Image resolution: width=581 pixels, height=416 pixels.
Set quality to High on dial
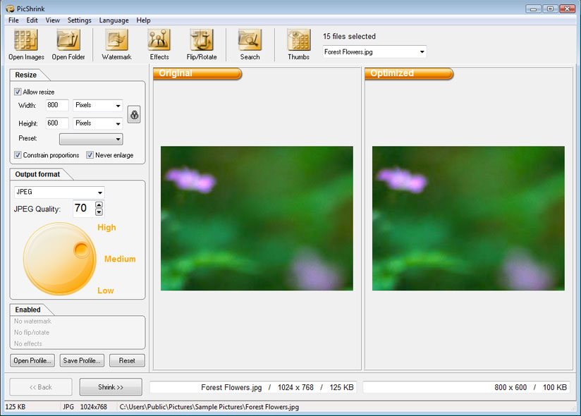pyautogui.click(x=106, y=228)
